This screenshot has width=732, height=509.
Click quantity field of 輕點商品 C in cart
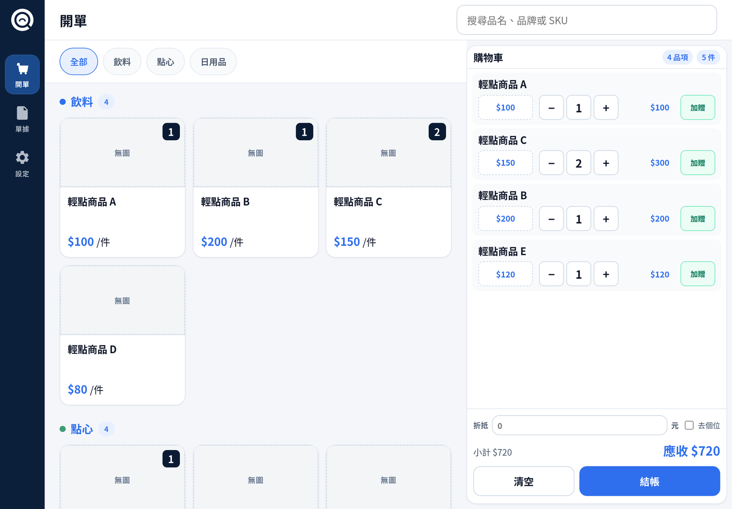pos(579,163)
